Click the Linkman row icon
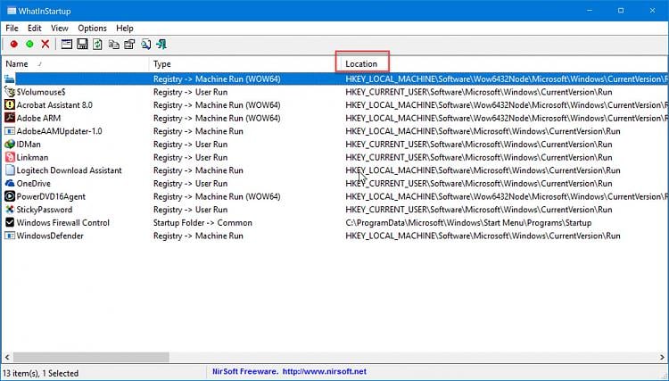Viewport: 669px width, 381px height. tap(10, 157)
